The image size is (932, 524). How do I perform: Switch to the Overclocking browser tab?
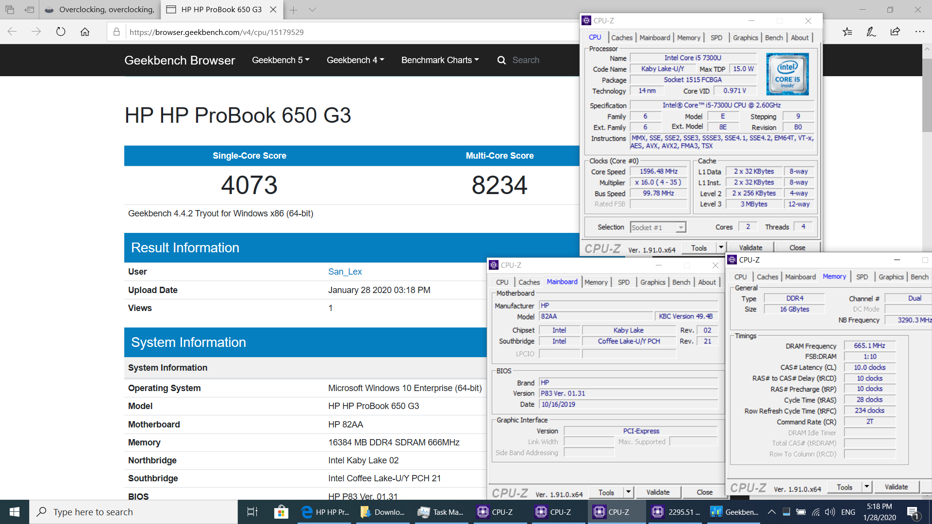(x=100, y=10)
